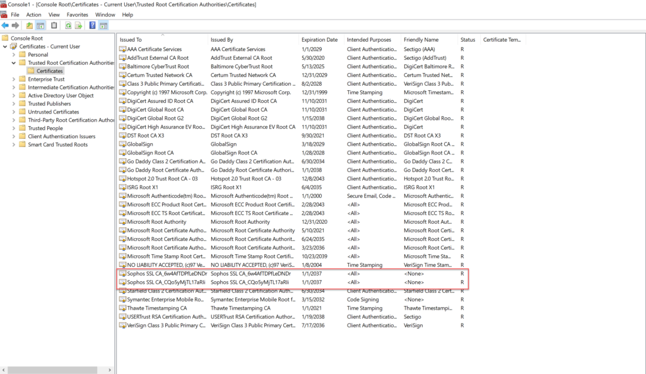This screenshot has height=374, width=646.
Task: Click the Certificates - Current User snap-in icon
Action: coord(14,47)
